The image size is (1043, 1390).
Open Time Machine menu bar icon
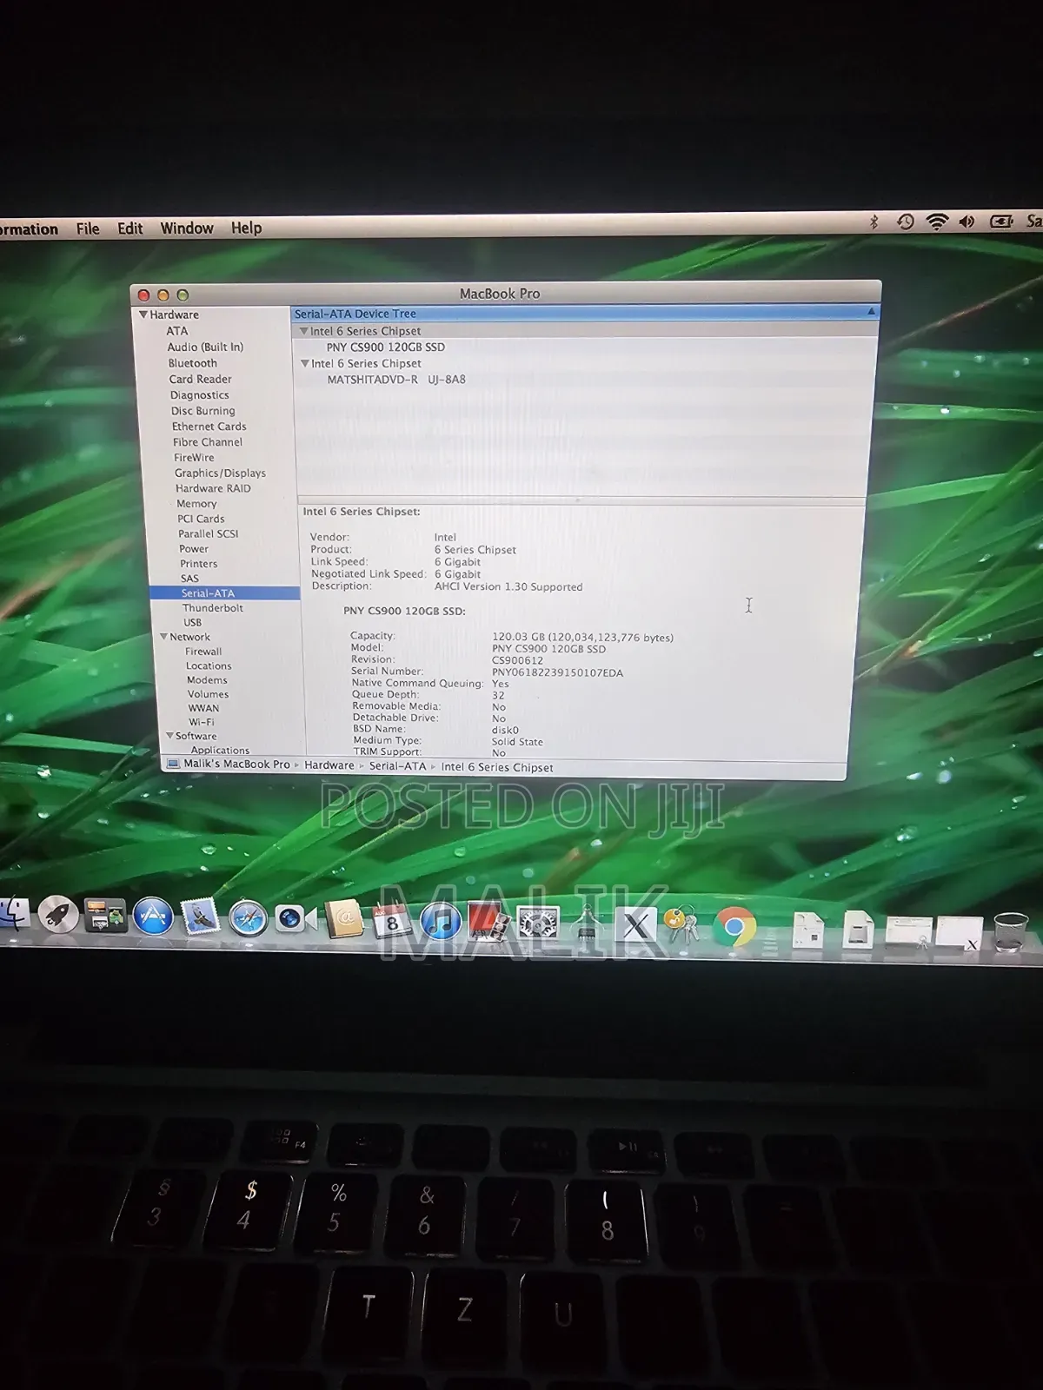(x=905, y=222)
